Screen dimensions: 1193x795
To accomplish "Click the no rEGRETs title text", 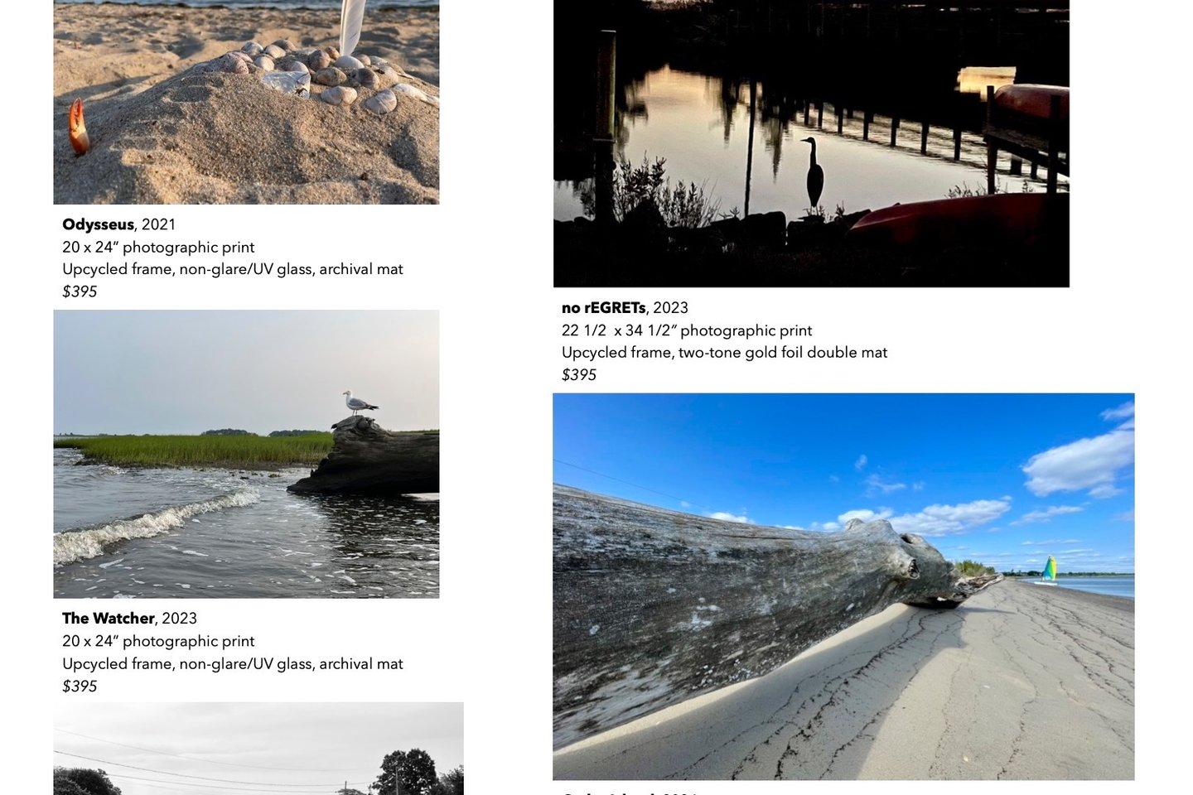I will click(603, 308).
